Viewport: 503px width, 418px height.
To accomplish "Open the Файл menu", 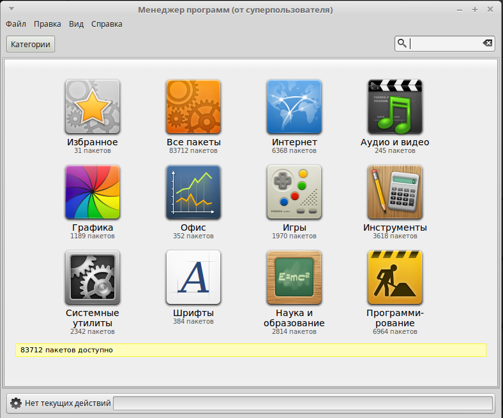I will pos(16,24).
